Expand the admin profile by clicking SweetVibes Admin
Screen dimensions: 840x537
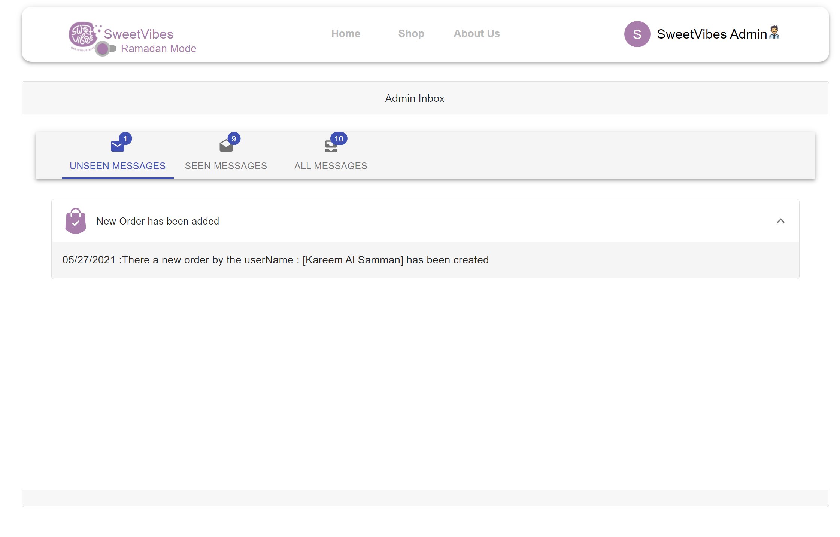(711, 34)
